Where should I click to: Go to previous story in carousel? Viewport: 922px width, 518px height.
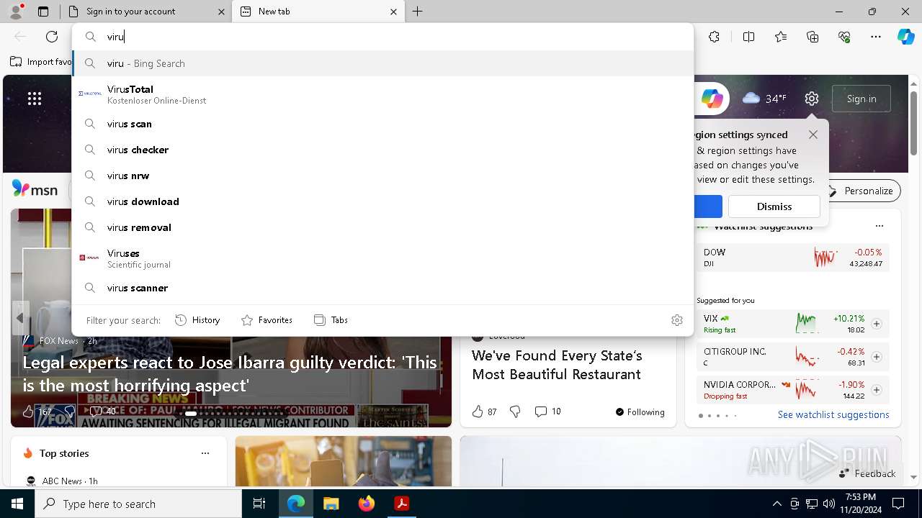20,318
